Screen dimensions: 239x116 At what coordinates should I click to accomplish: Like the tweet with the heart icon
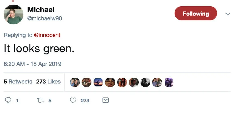tap(73, 100)
